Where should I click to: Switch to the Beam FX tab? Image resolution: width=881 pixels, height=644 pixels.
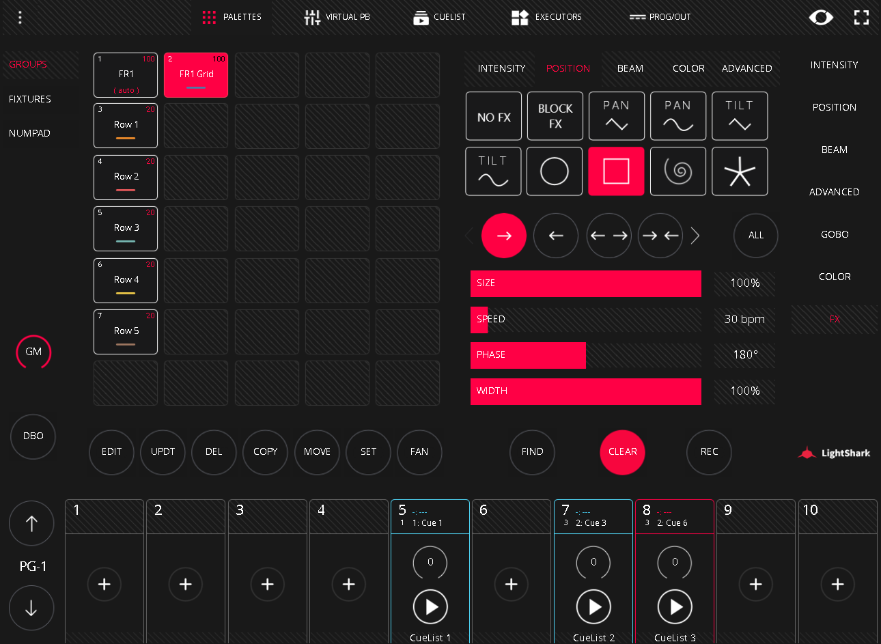[x=630, y=68]
